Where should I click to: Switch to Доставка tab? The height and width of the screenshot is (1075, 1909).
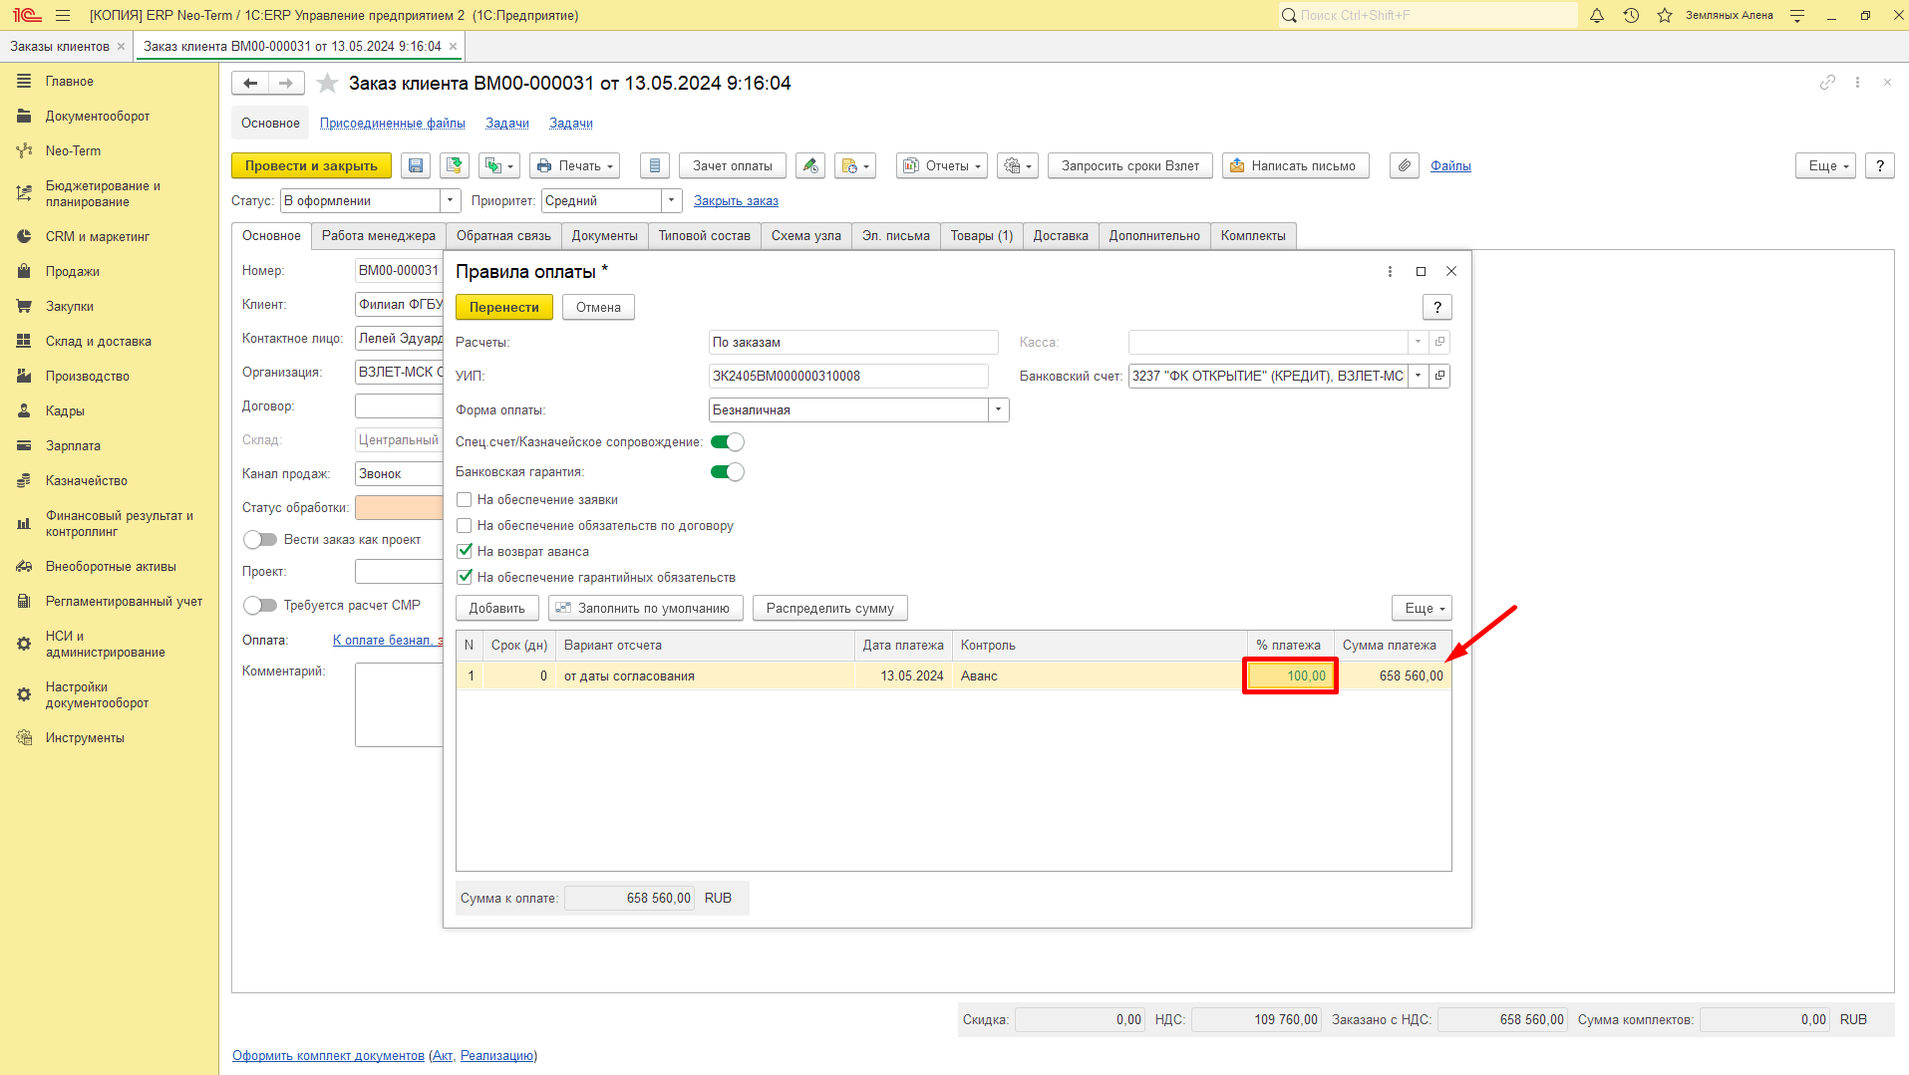(1061, 236)
